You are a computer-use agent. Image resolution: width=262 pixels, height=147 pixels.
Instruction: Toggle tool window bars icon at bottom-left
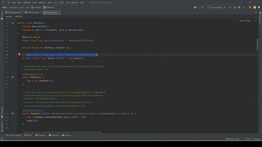tap(2, 139)
